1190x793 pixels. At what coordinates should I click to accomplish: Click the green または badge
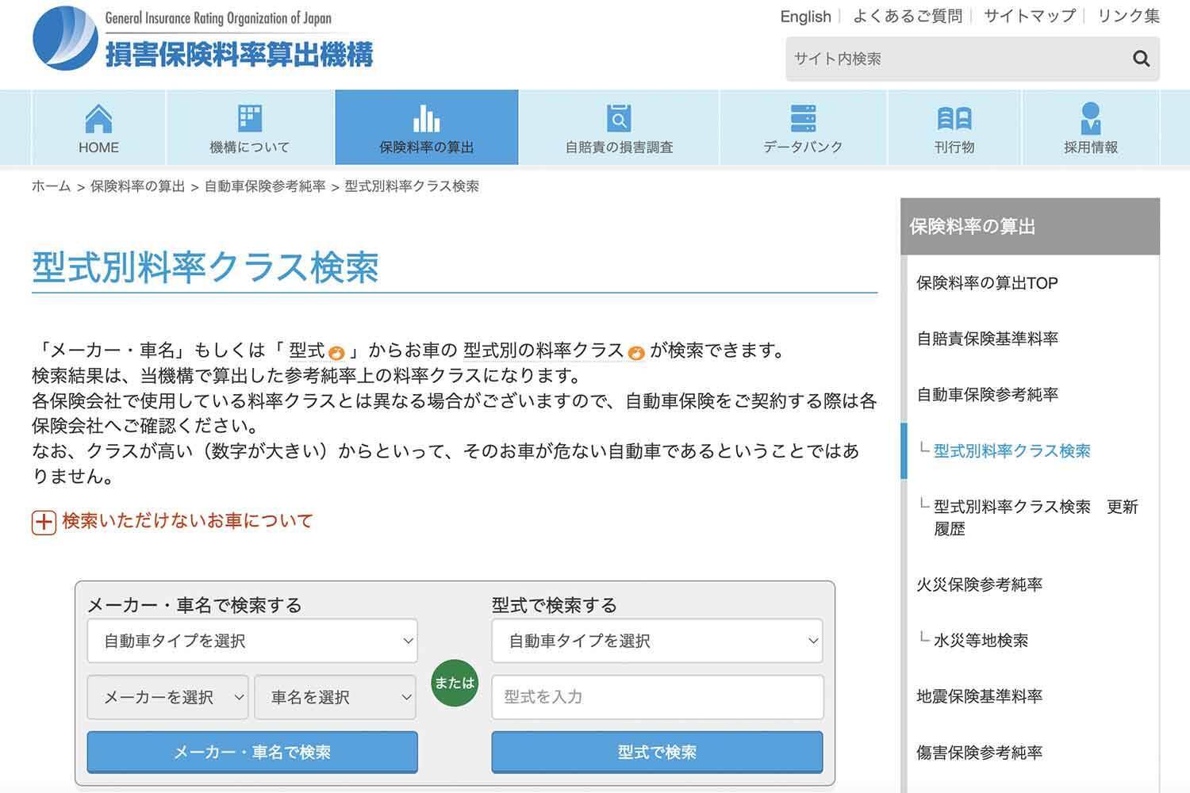[455, 683]
